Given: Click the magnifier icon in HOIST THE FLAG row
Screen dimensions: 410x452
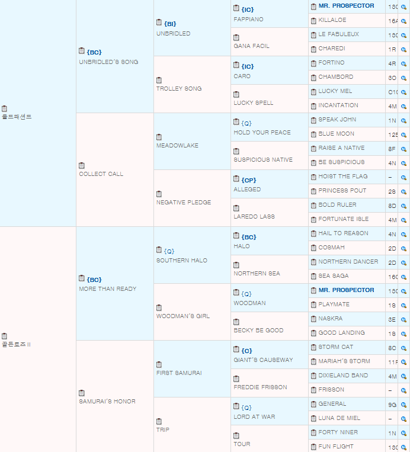Looking at the screenshot, I should [x=403, y=178].
